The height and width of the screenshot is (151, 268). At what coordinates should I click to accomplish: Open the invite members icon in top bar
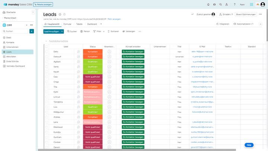227,4
